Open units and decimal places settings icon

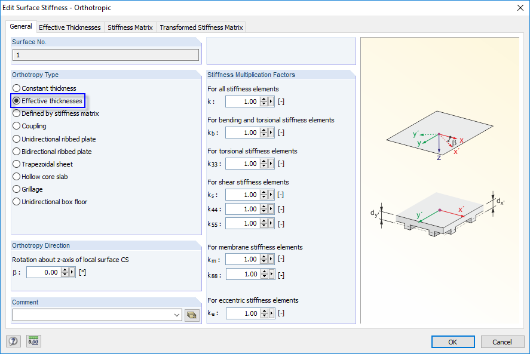pyautogui.click(x=33, y=341)
